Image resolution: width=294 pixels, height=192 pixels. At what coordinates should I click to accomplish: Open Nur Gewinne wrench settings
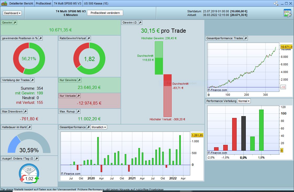pos(79,80)
